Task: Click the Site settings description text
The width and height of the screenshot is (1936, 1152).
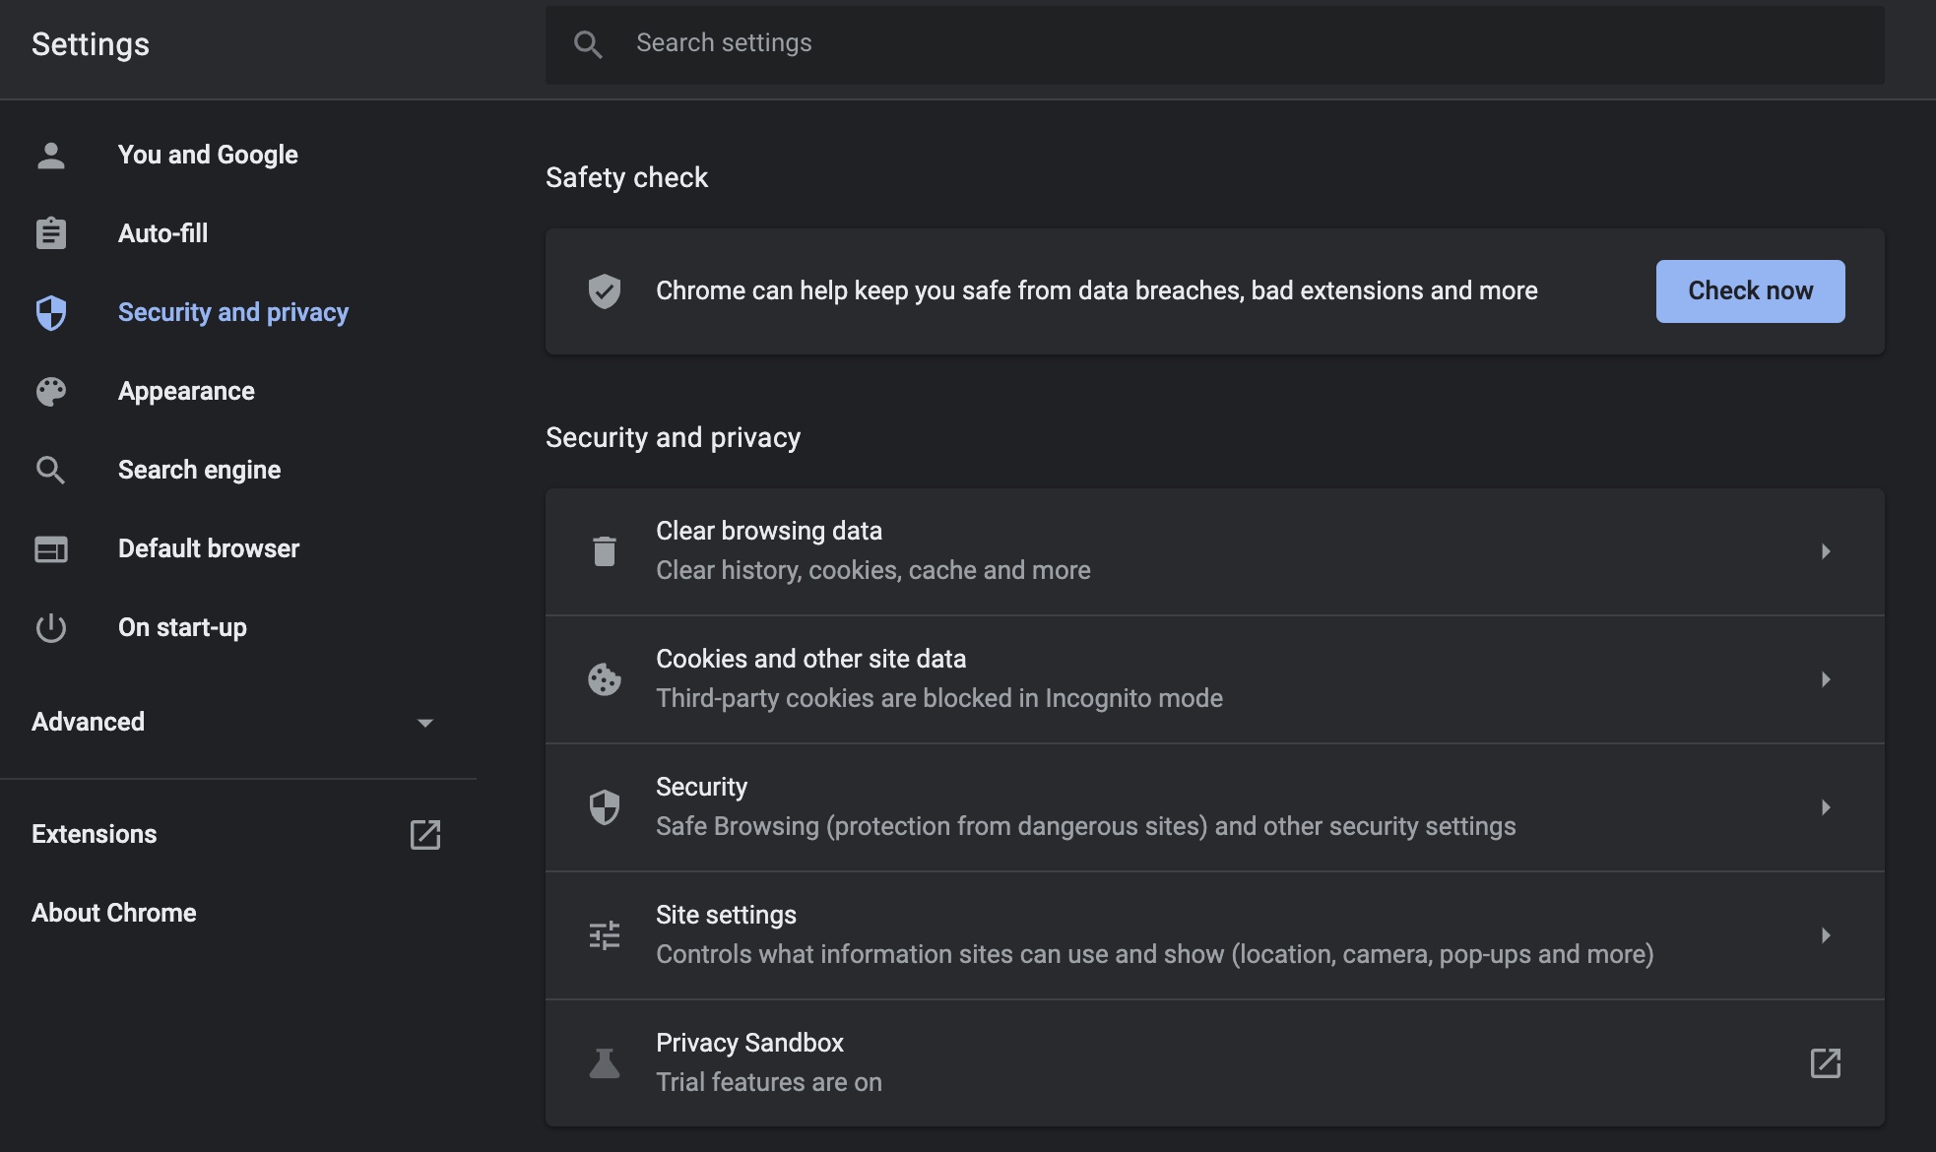Action: click(x=1155, y=954)
